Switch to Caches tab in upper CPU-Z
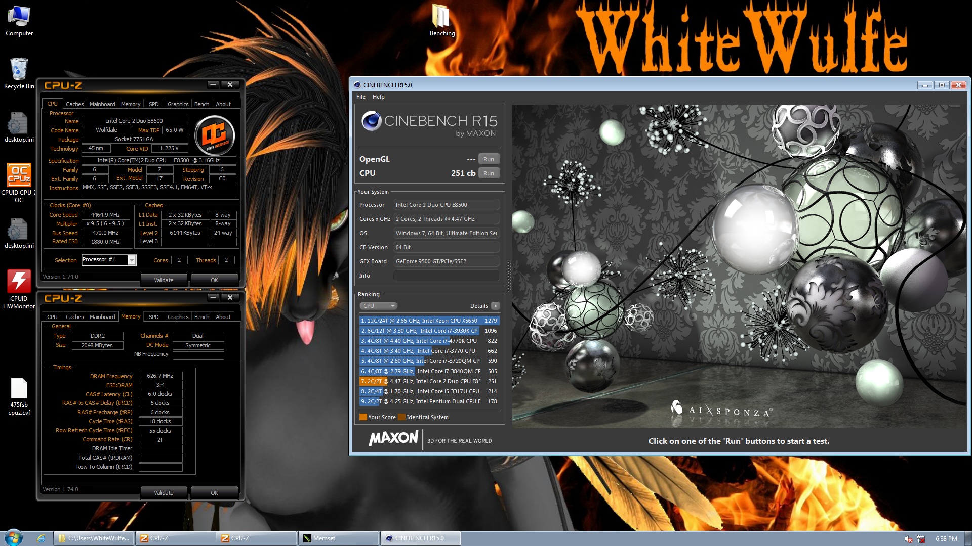This screenshot has width=972, height=546. click(x=75, y=104)
